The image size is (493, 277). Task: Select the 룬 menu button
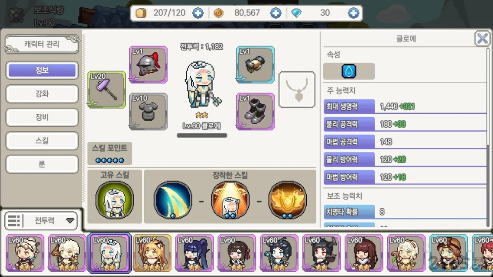(x=42, y=164)
